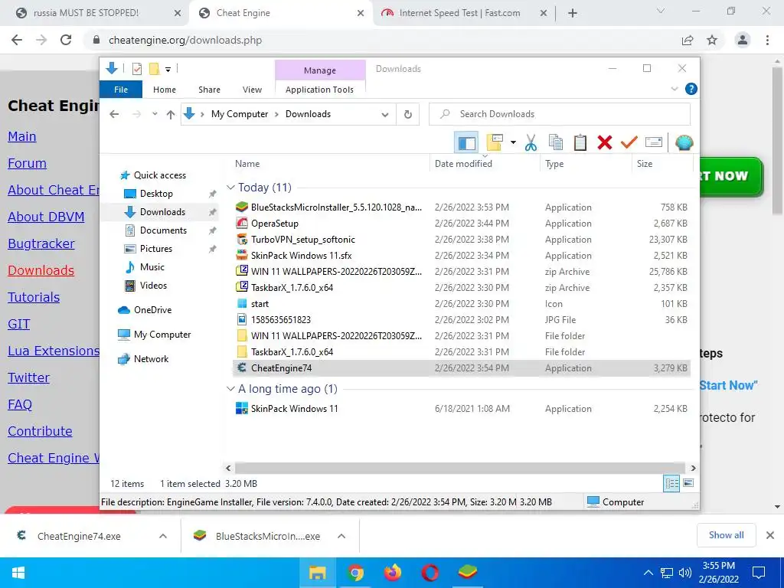
Task: Click the red X Delete icon
Action: (605, 143)
